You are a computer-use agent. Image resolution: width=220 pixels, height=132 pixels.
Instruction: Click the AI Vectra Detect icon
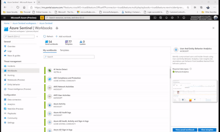coord(49,71)
